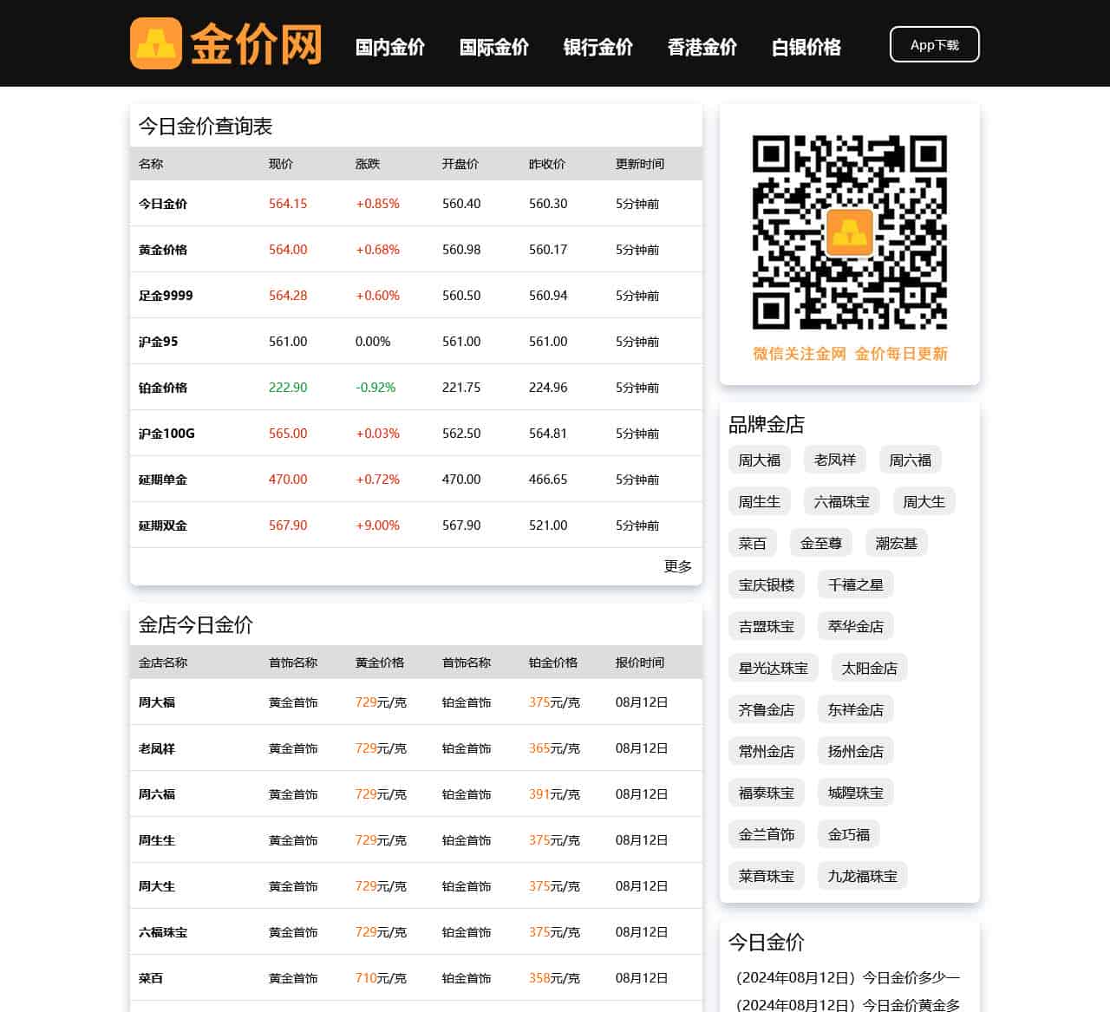
Task: Select the 扬州金店 brand tag
Action: pos(856,751)
